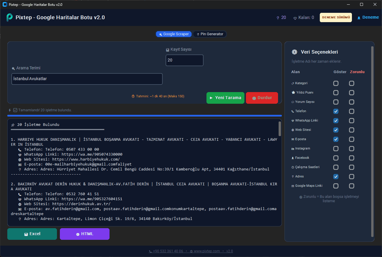The image size is (382, 257).
Task: Enable the Instagram Göster checkbox
Action: tap(336, 149)
